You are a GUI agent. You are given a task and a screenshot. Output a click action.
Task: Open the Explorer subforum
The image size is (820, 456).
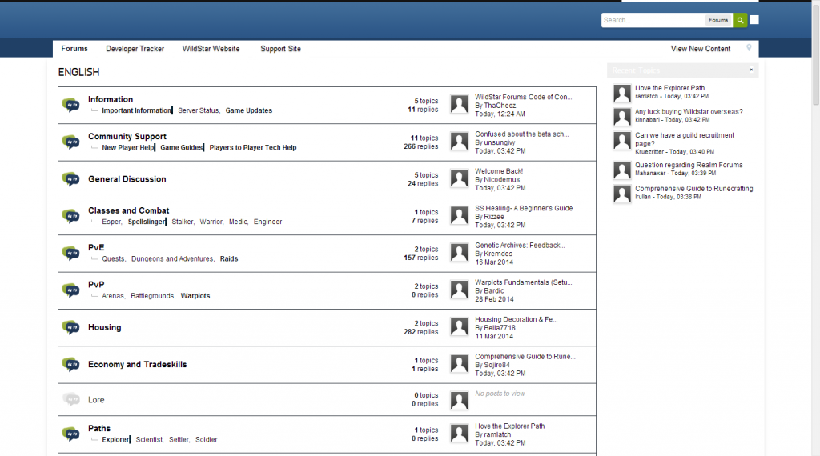(x=115, y=440)
